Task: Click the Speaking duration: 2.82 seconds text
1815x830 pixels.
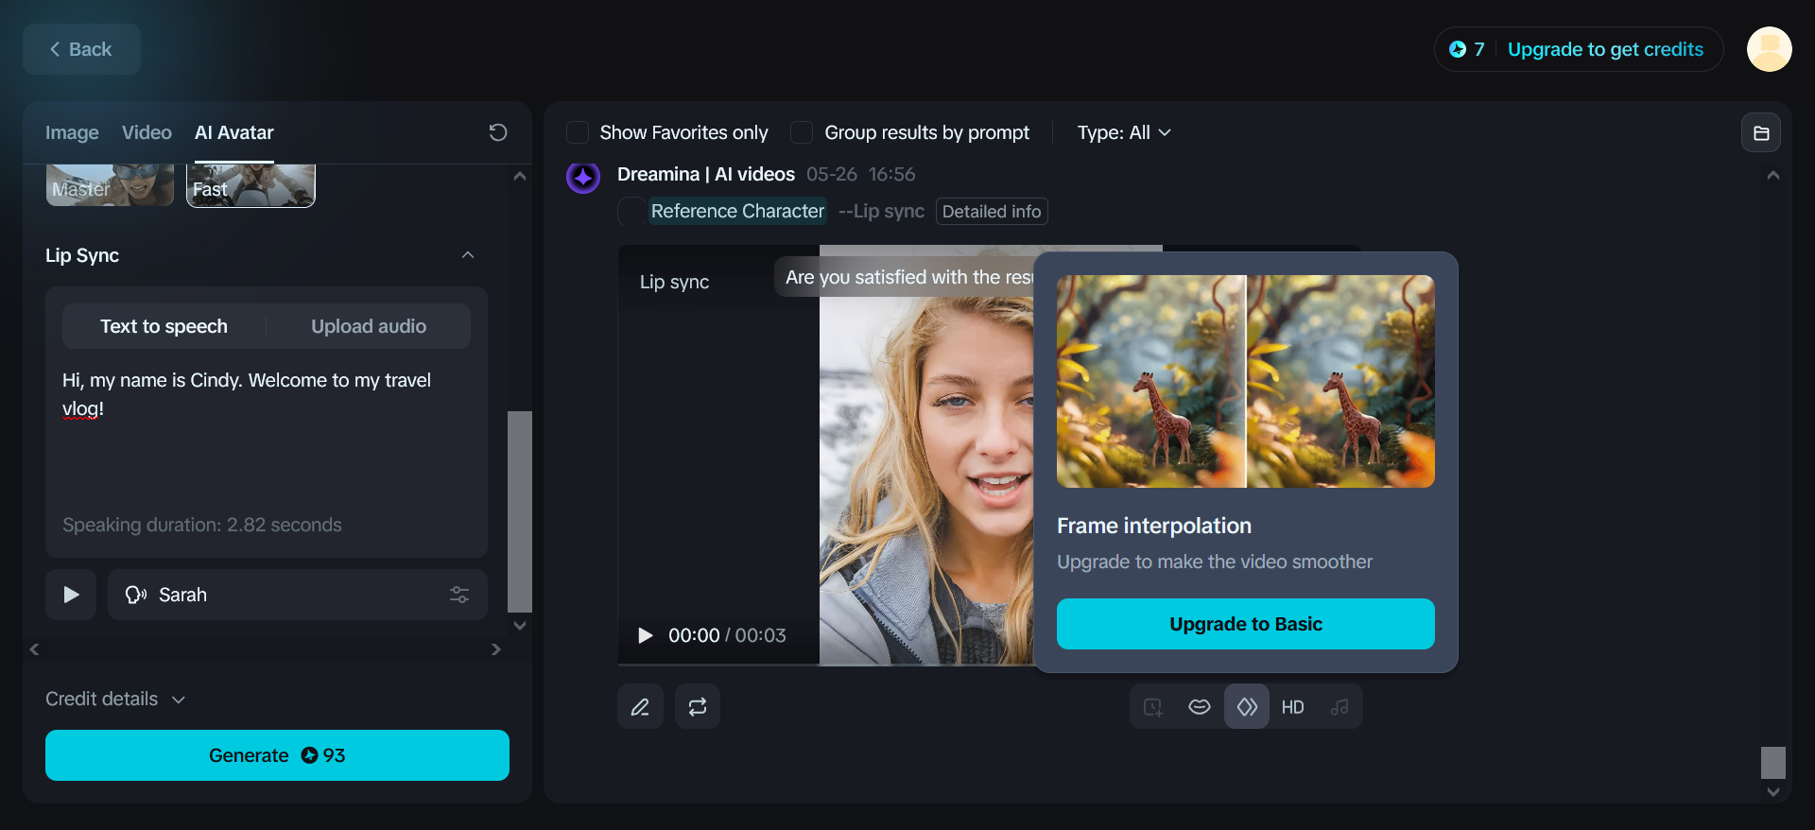Action: (x=202, y=525)
